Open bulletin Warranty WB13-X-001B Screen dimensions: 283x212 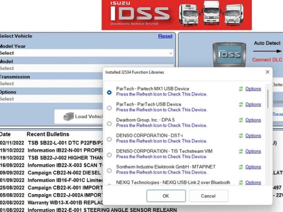point(66,203)
